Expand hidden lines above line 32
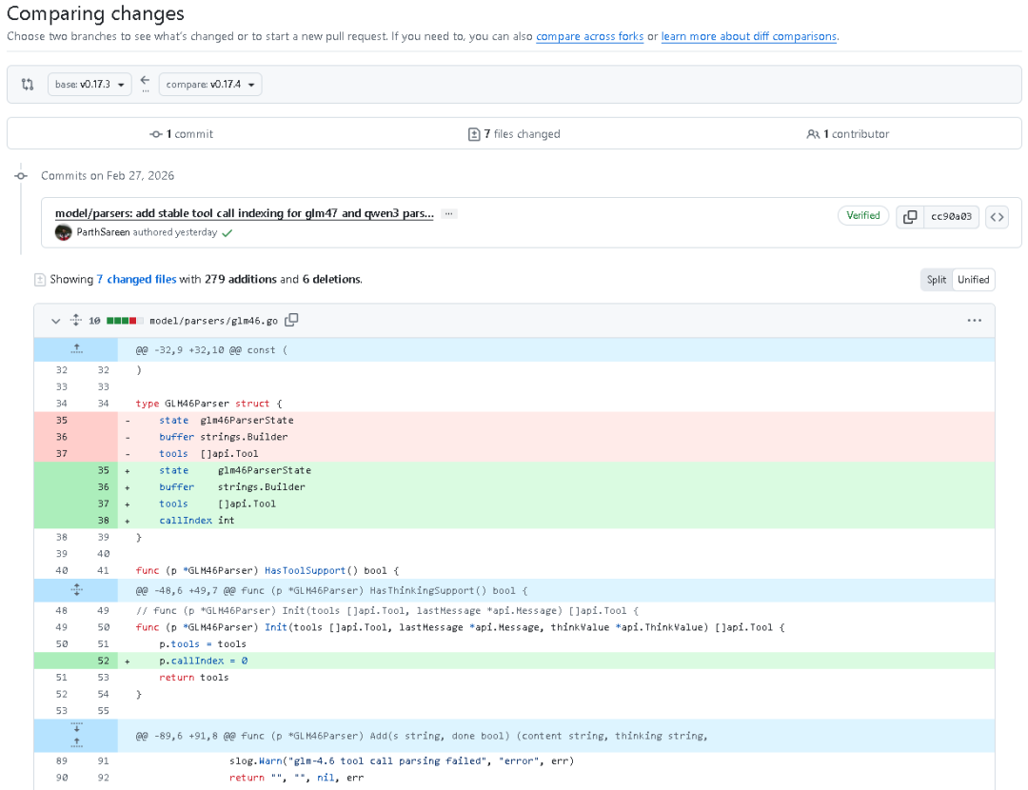This screenshot has width=1028, height=790. tap(76, 349)
